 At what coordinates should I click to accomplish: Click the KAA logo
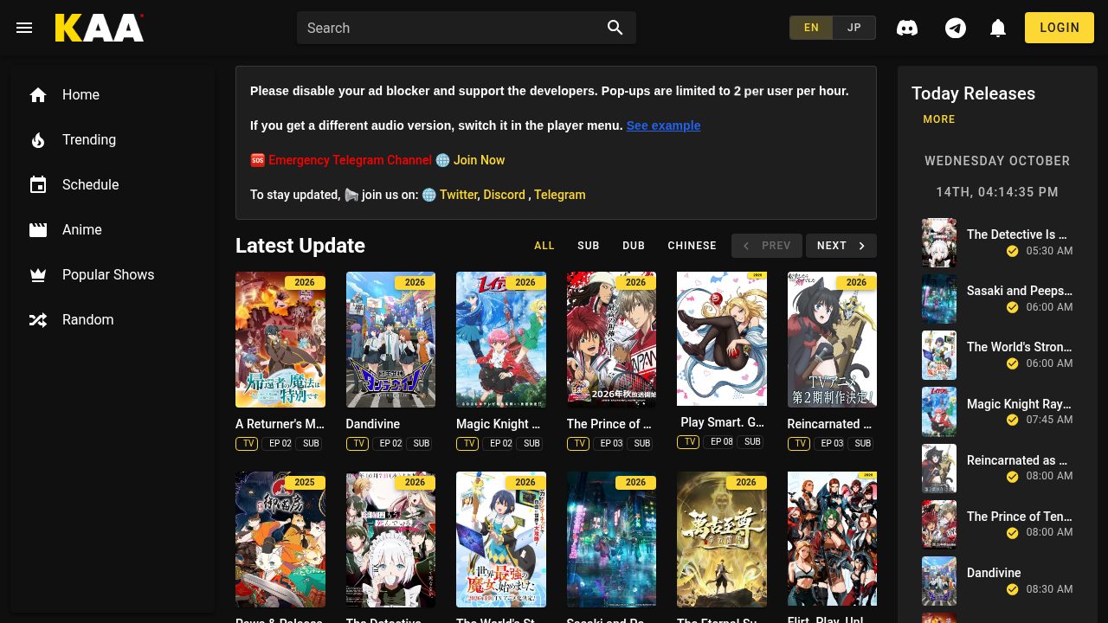[x=100, y=28]
